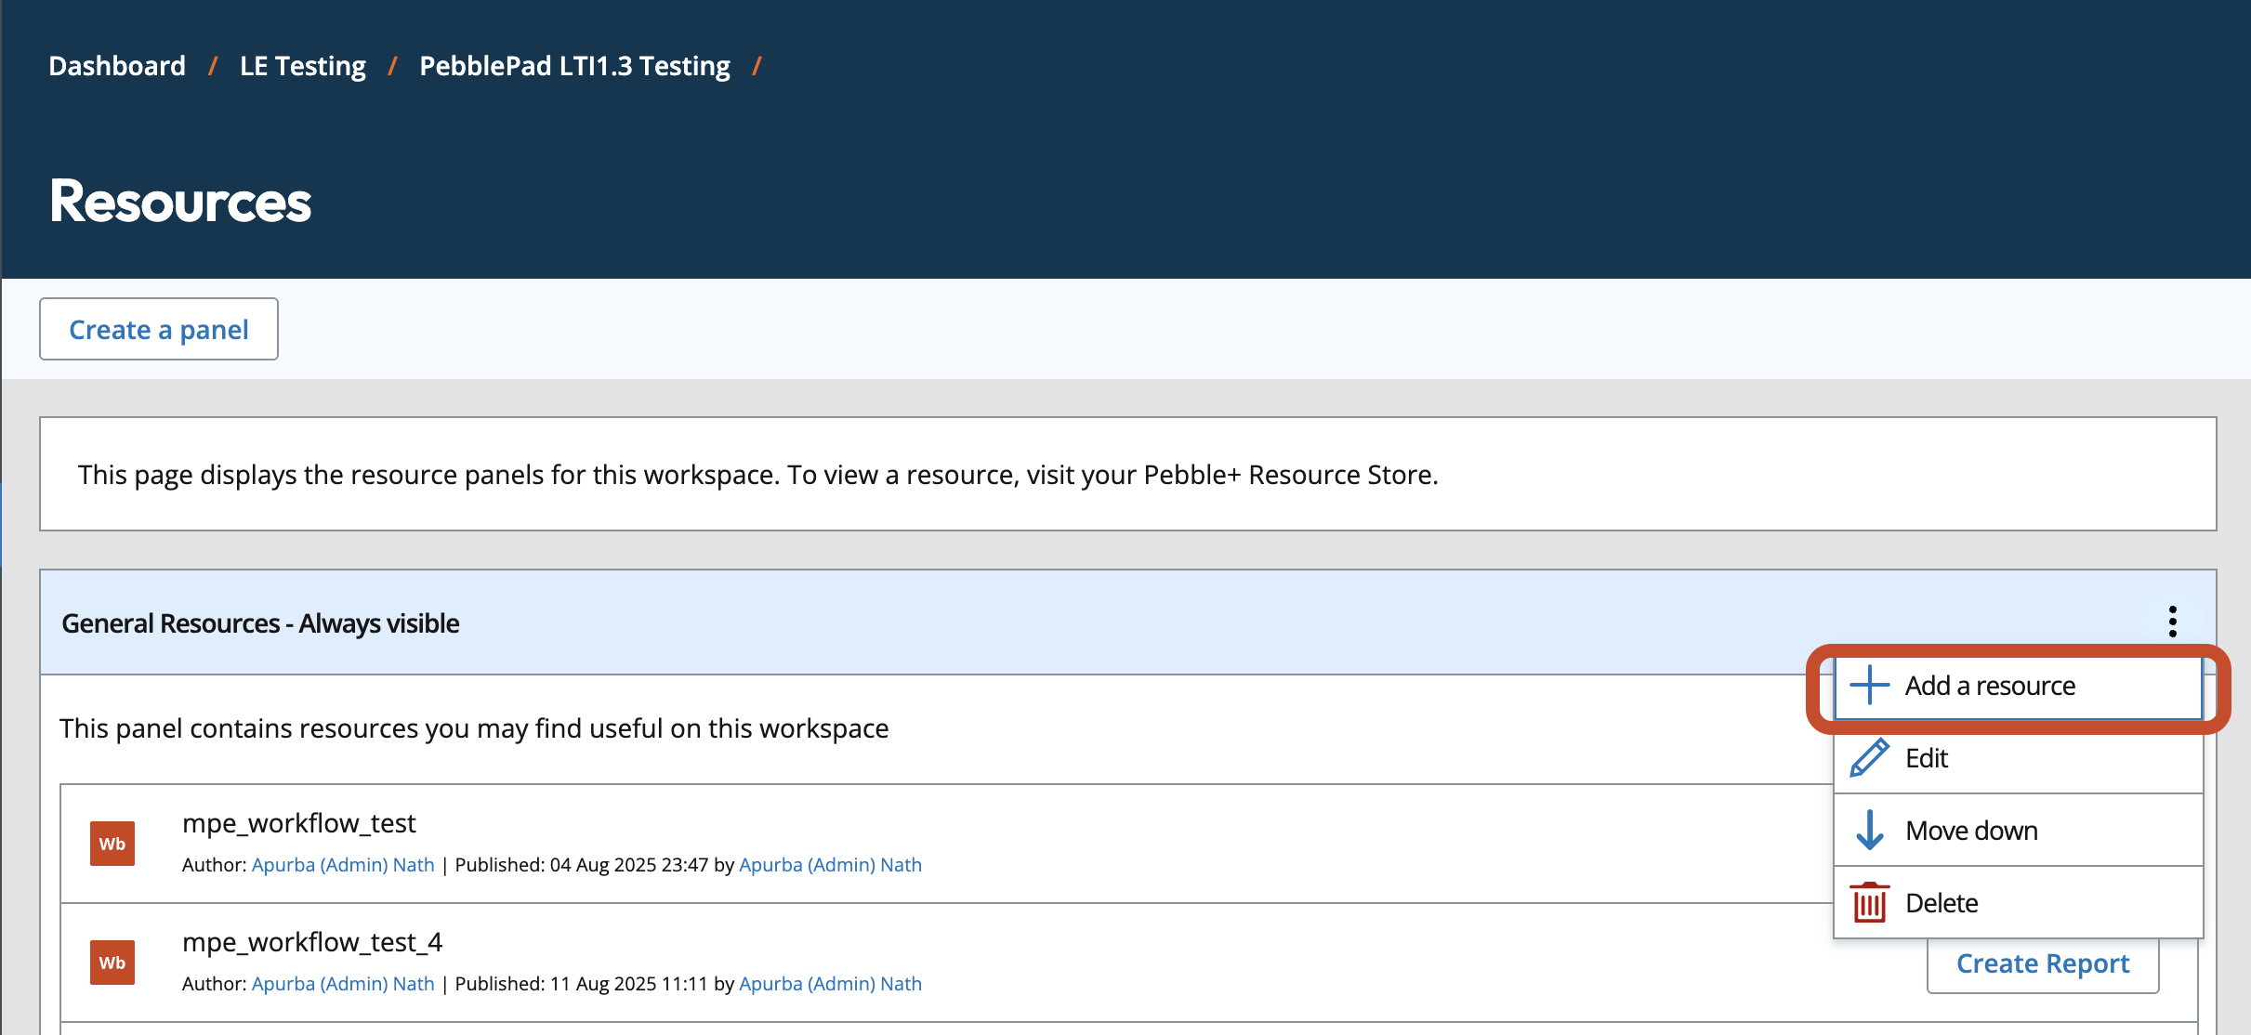
Task: Click the Create a panel button
Action: click(x=159, y=329)
